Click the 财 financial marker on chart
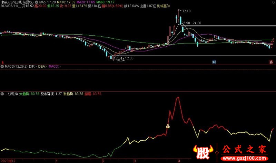The width and height of the screenshot is (276, 163). coord(214,62)
